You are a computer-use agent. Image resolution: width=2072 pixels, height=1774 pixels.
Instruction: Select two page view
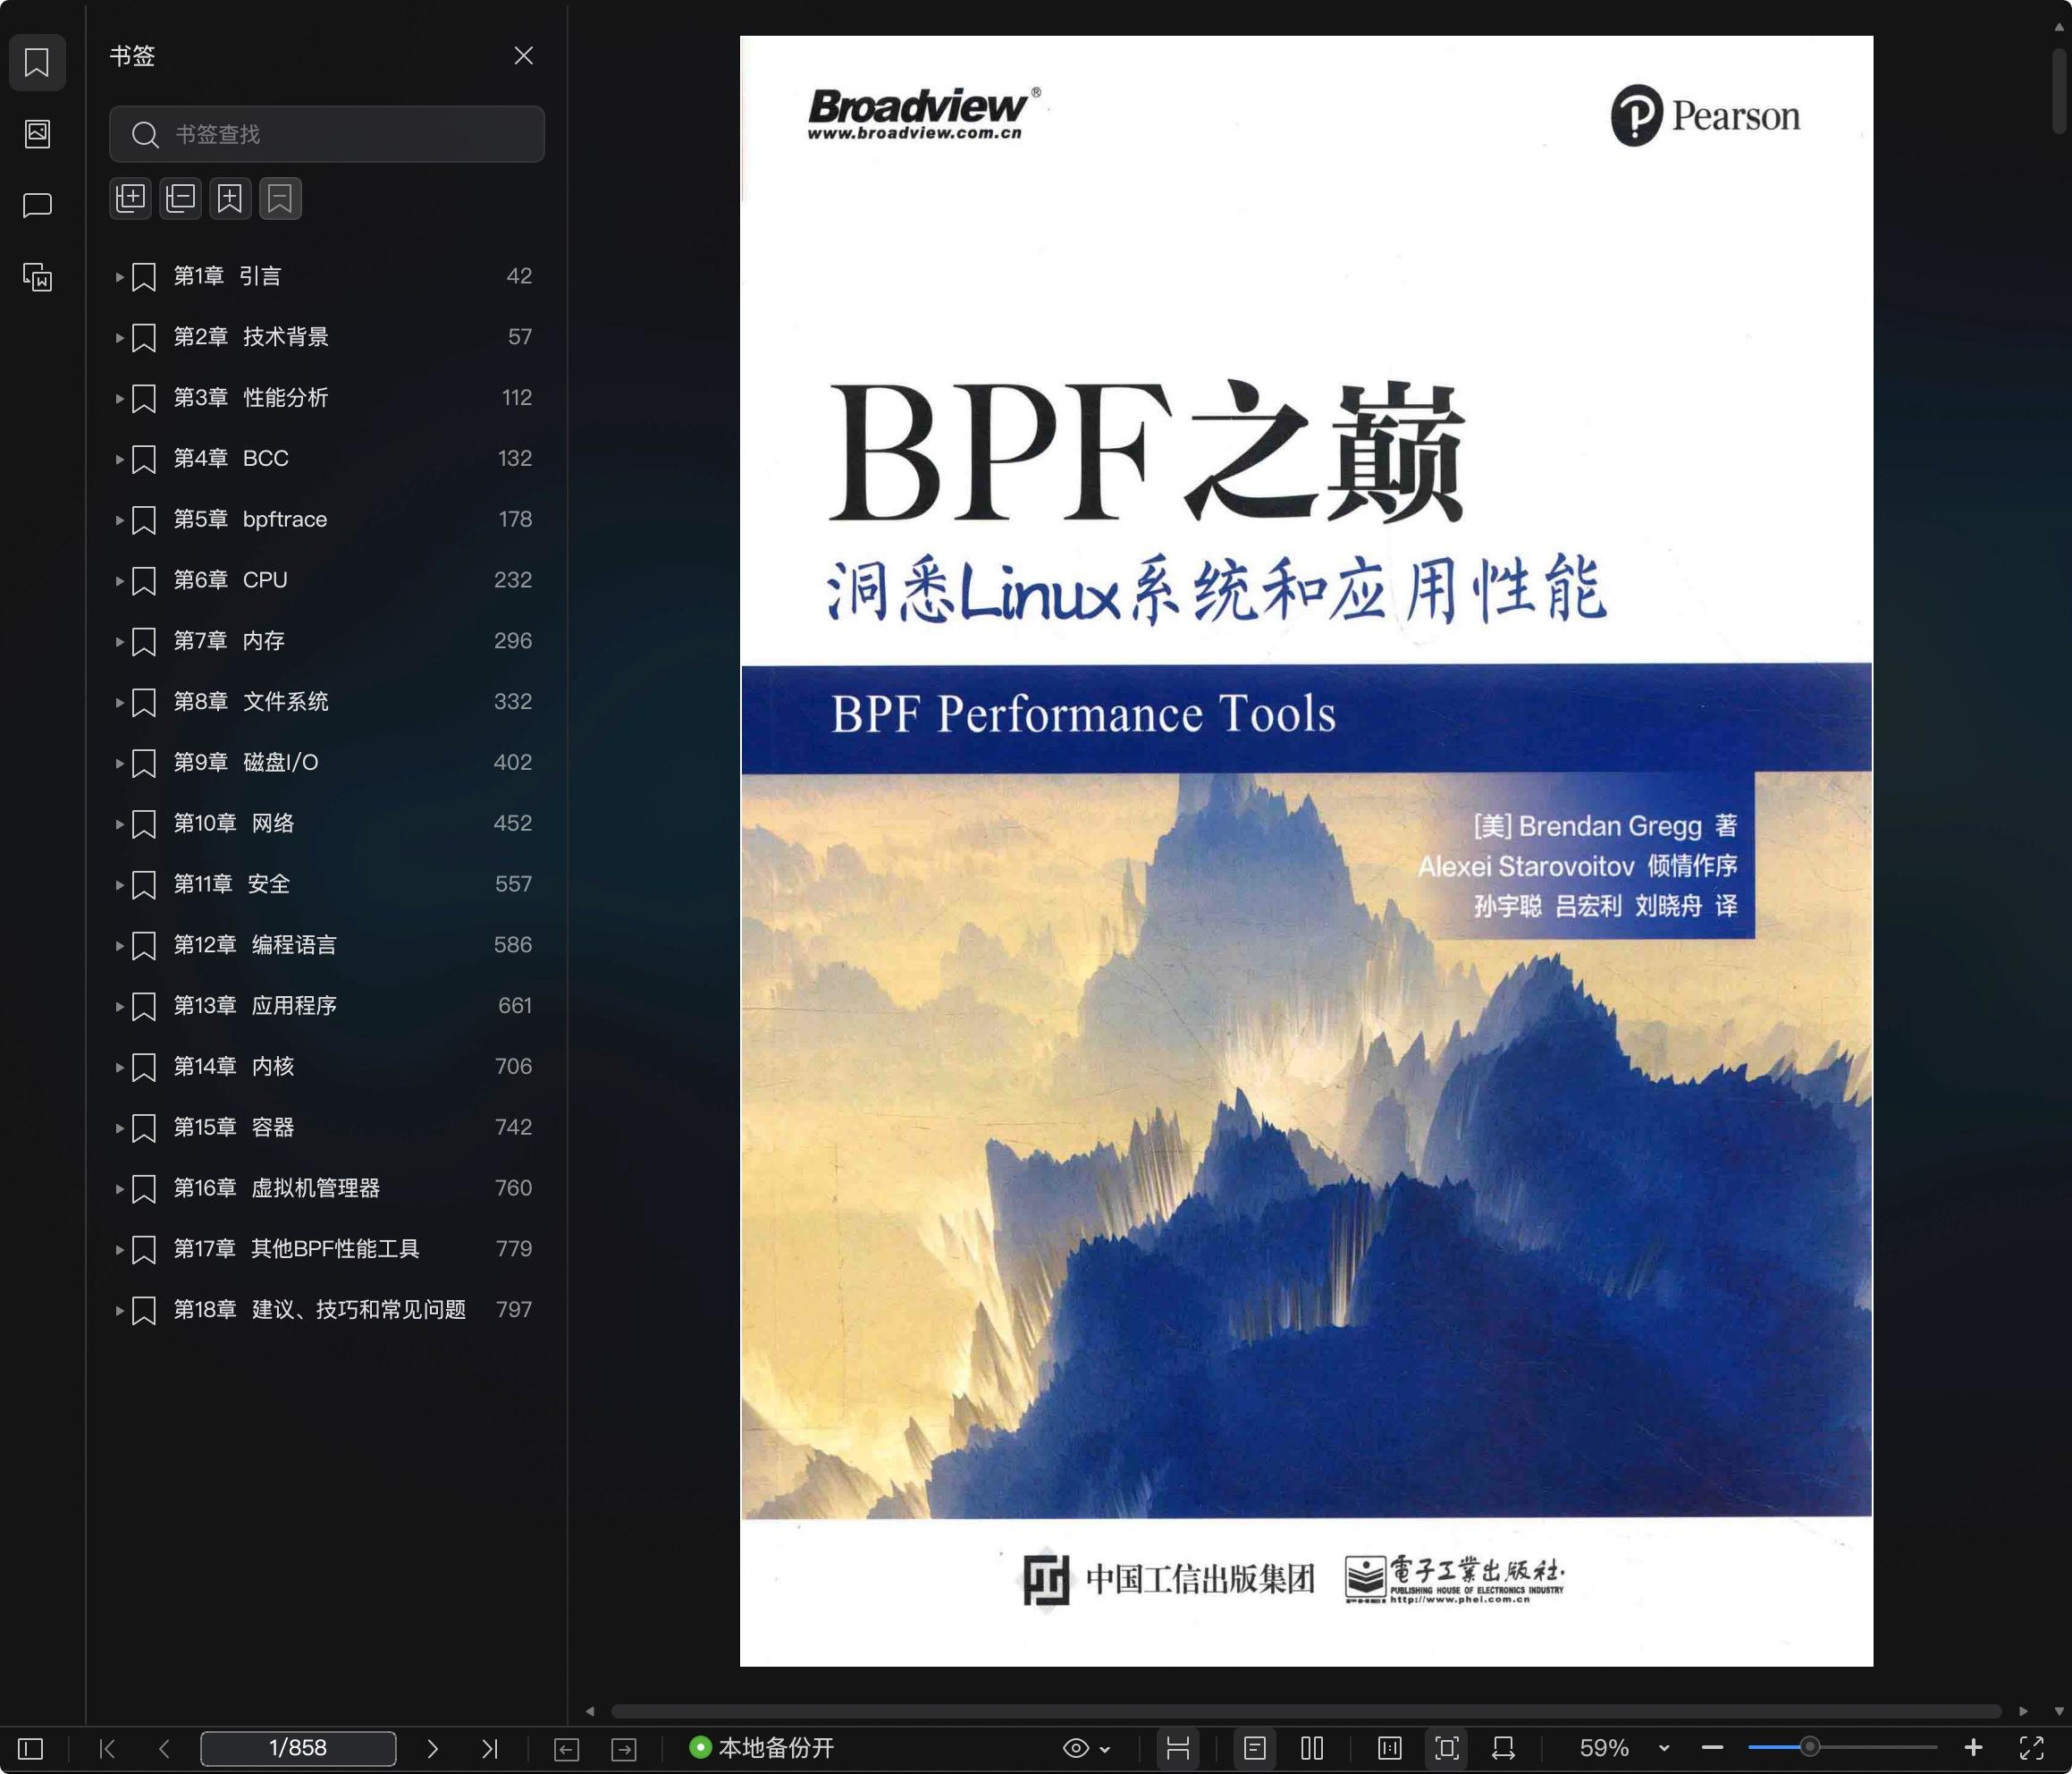coord(1312,1749)
